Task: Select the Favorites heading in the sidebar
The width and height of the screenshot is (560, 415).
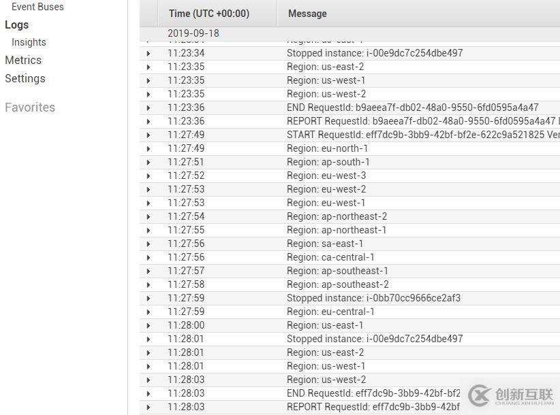Action: [x=30, y=107]
